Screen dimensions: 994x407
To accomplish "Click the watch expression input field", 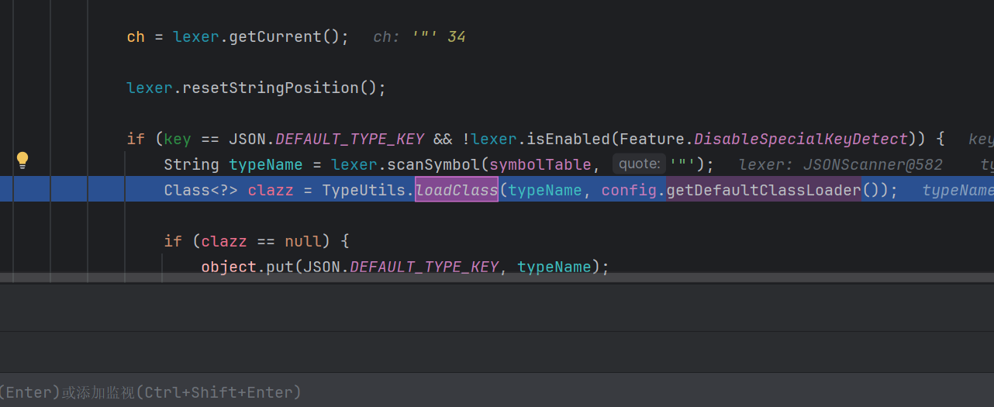I will click(496, 392).
